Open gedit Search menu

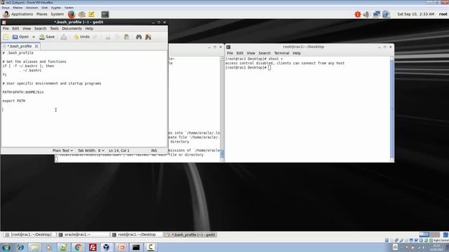pos(40,29)
